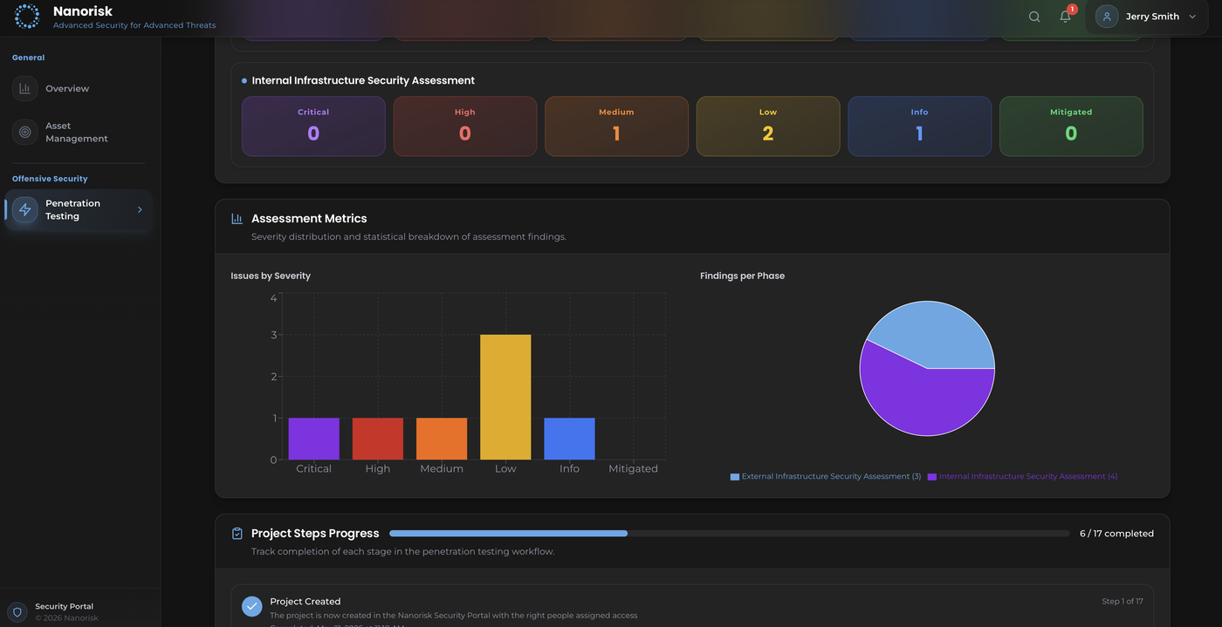This screenshot has height=627, width=1222.
Task: Click the Project Steps Progress clipboard icon
Action: [237, 533]
